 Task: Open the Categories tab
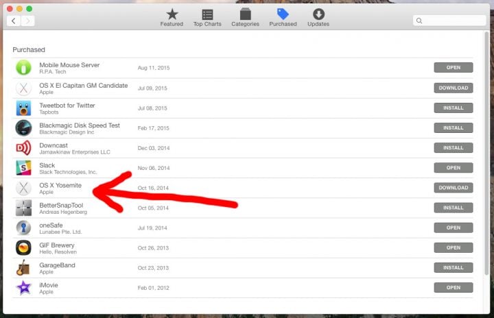(x=245, y=18)
